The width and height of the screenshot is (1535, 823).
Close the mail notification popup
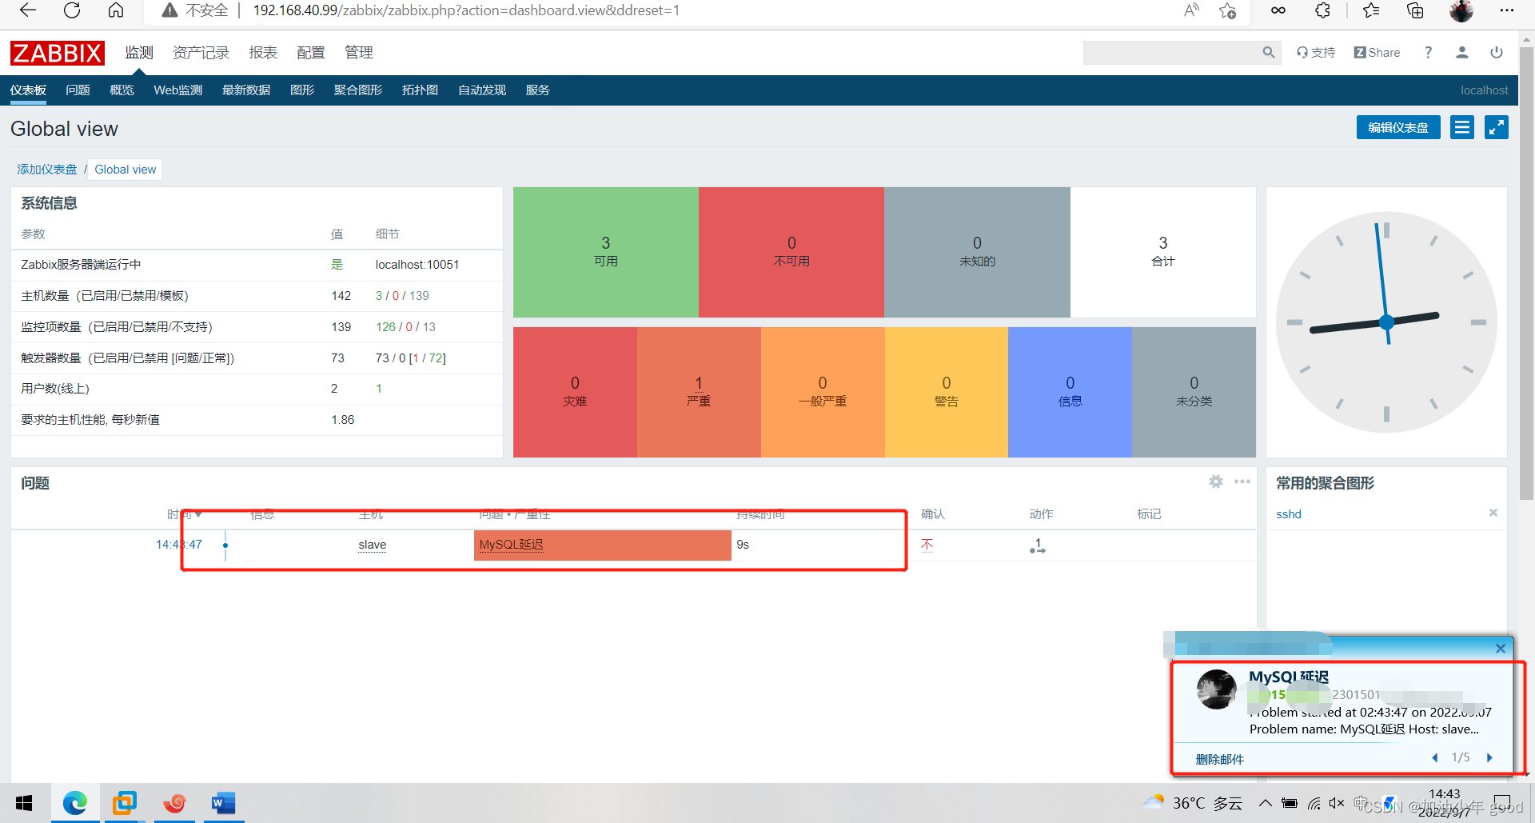pos(1501,649)
